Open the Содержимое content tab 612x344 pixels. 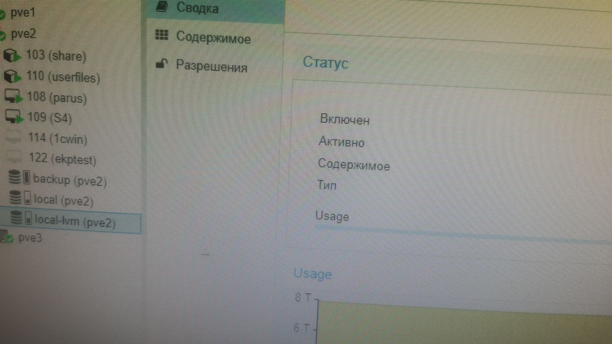coord(214,38)
